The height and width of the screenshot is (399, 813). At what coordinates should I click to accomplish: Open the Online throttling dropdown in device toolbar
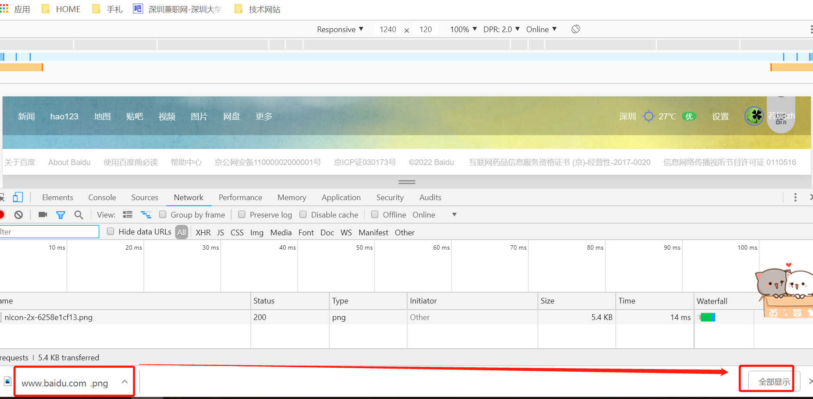pos(541,29)
